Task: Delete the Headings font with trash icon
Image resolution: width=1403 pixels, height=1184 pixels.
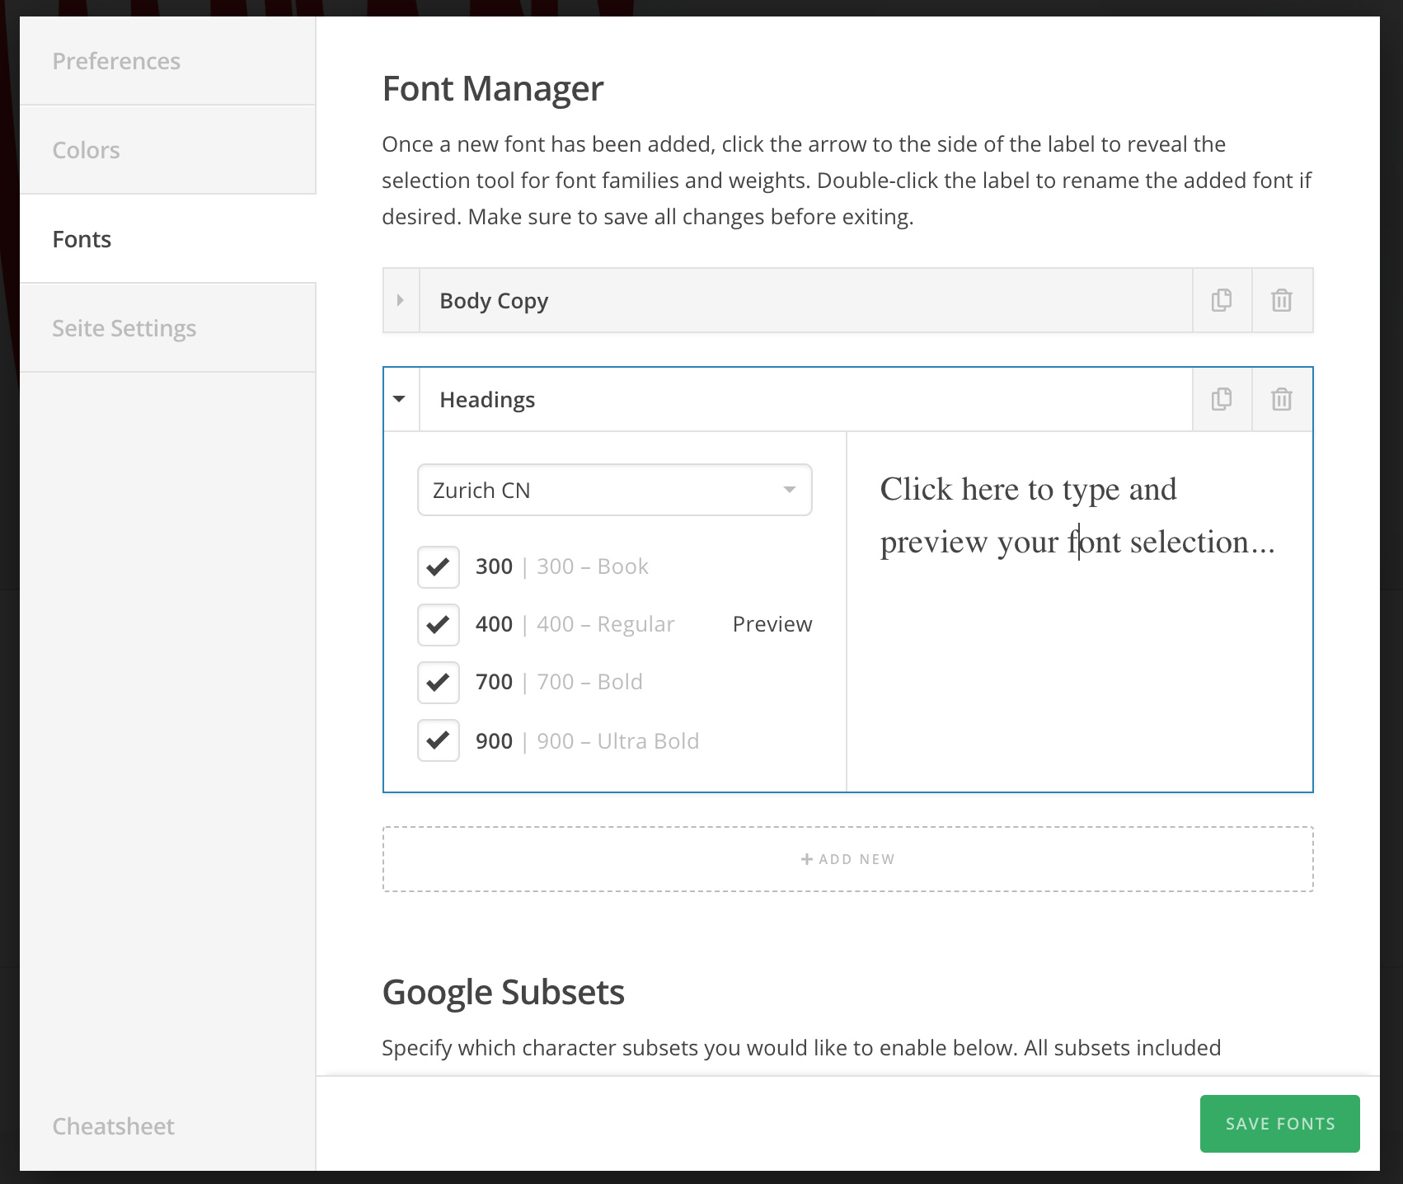Action: (1282, 399)
